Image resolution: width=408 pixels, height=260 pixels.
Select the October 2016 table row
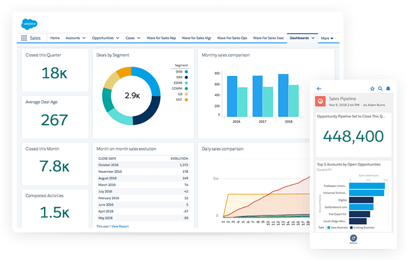click(x=143, y=165)
